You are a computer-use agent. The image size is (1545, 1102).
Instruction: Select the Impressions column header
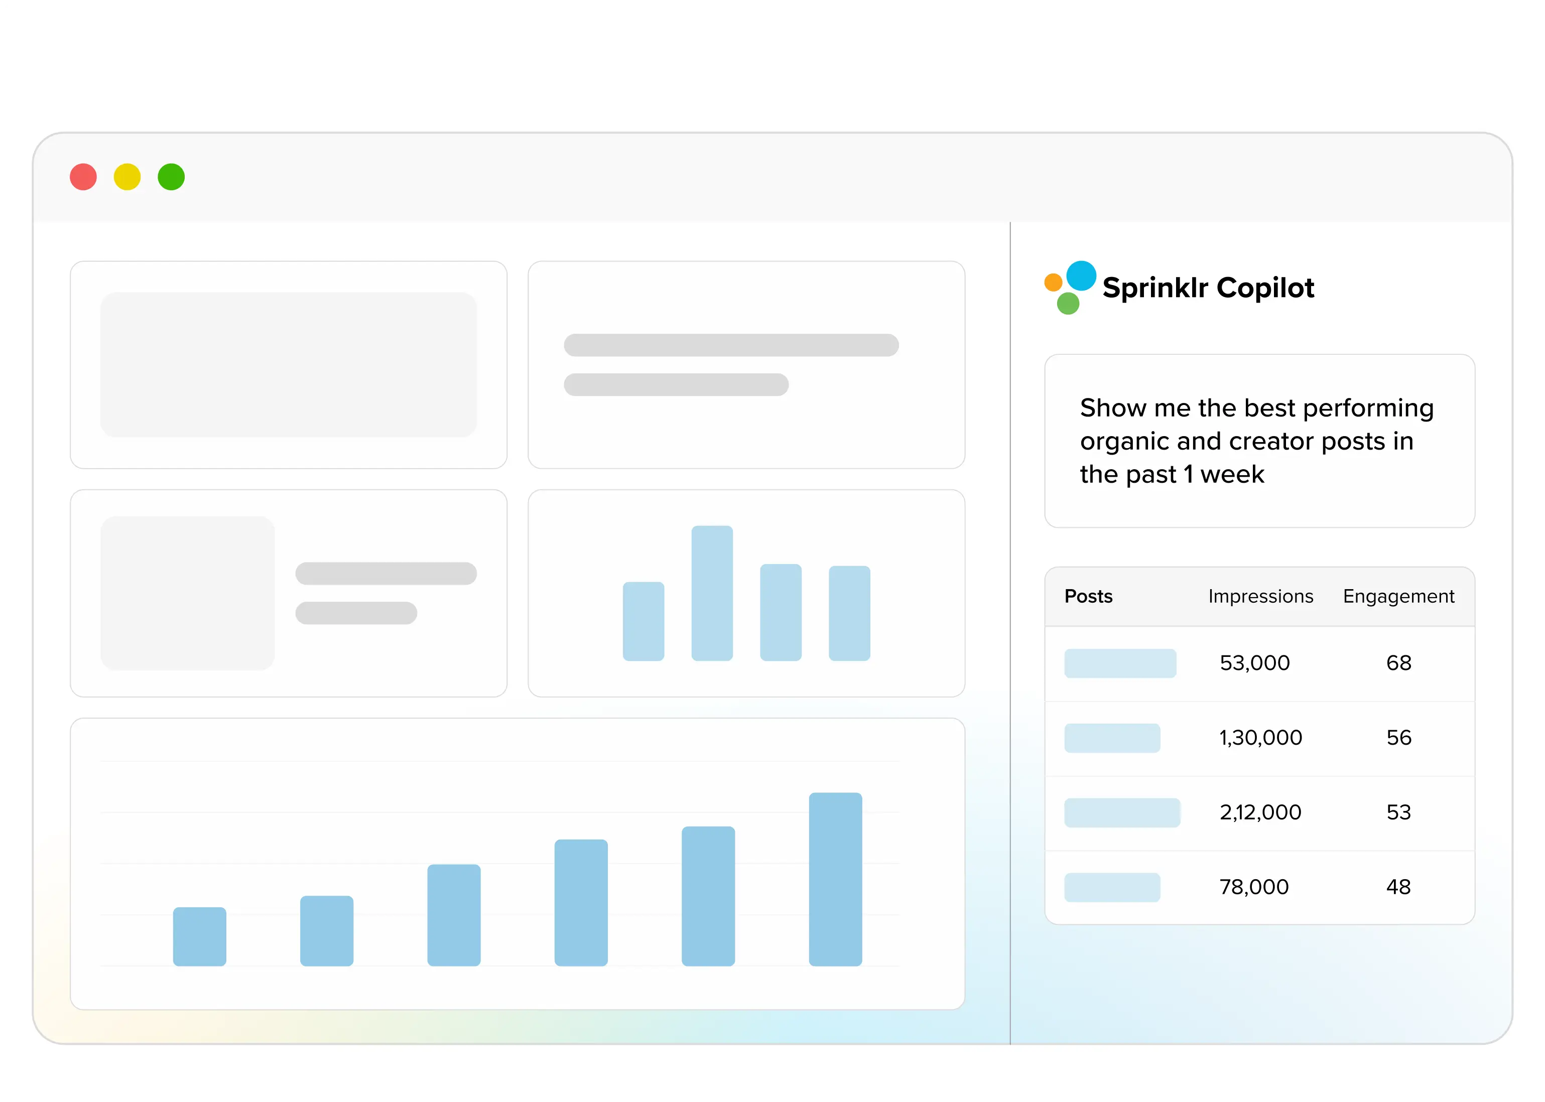tap(1260, 597)
